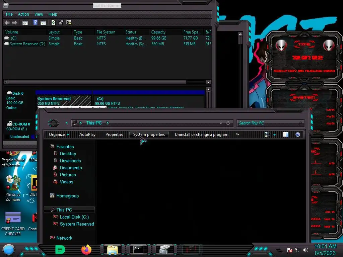Click Back arrow in Disk Management toolbar

(7, 22)
